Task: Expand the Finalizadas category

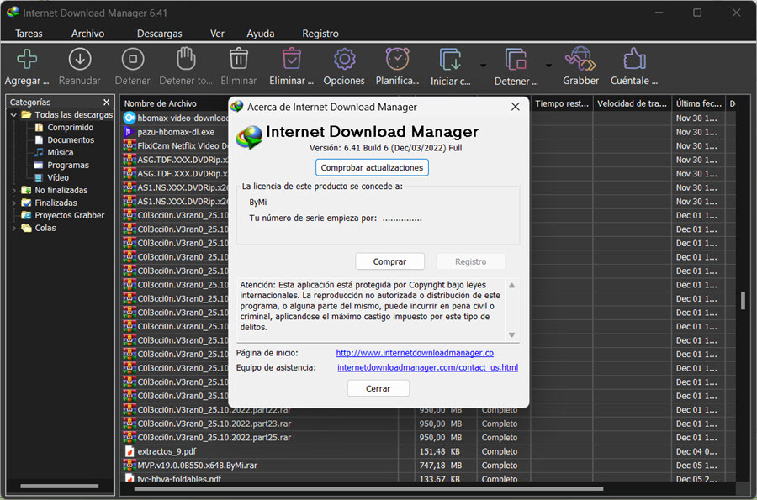Action: [13, 203]
